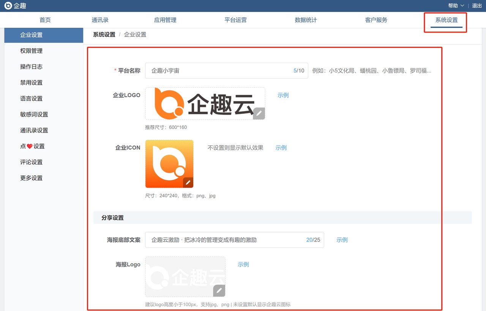Open 操作日志 from the sidebar
This screenshot has height=311, width=486.
[32, 67]
